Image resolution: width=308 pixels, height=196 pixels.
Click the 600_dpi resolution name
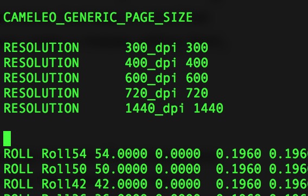click(151, 78)
